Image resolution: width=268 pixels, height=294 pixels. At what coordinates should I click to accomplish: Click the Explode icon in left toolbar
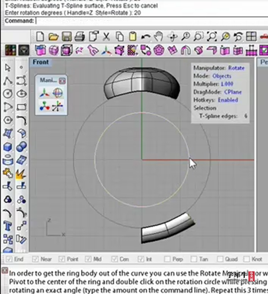coord(21,174)
